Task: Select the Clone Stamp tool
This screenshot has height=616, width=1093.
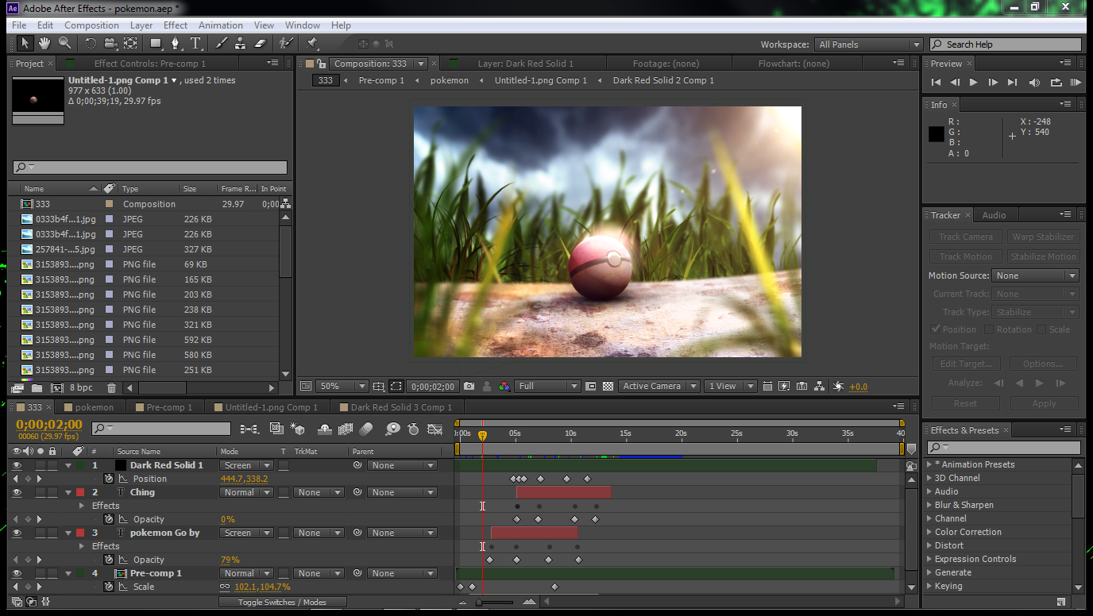Action: [x=240, y=44]
